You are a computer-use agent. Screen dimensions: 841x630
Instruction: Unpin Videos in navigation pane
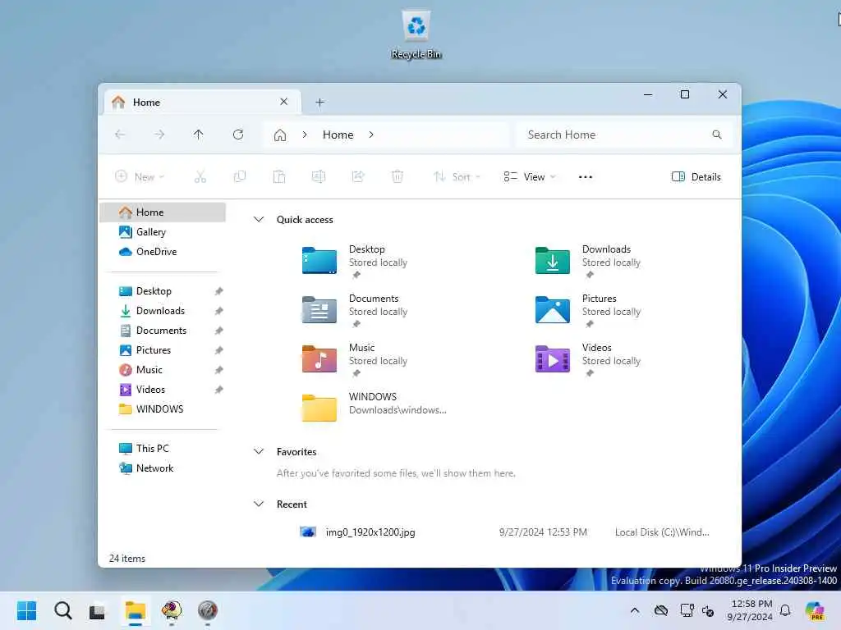coord(218,390)
